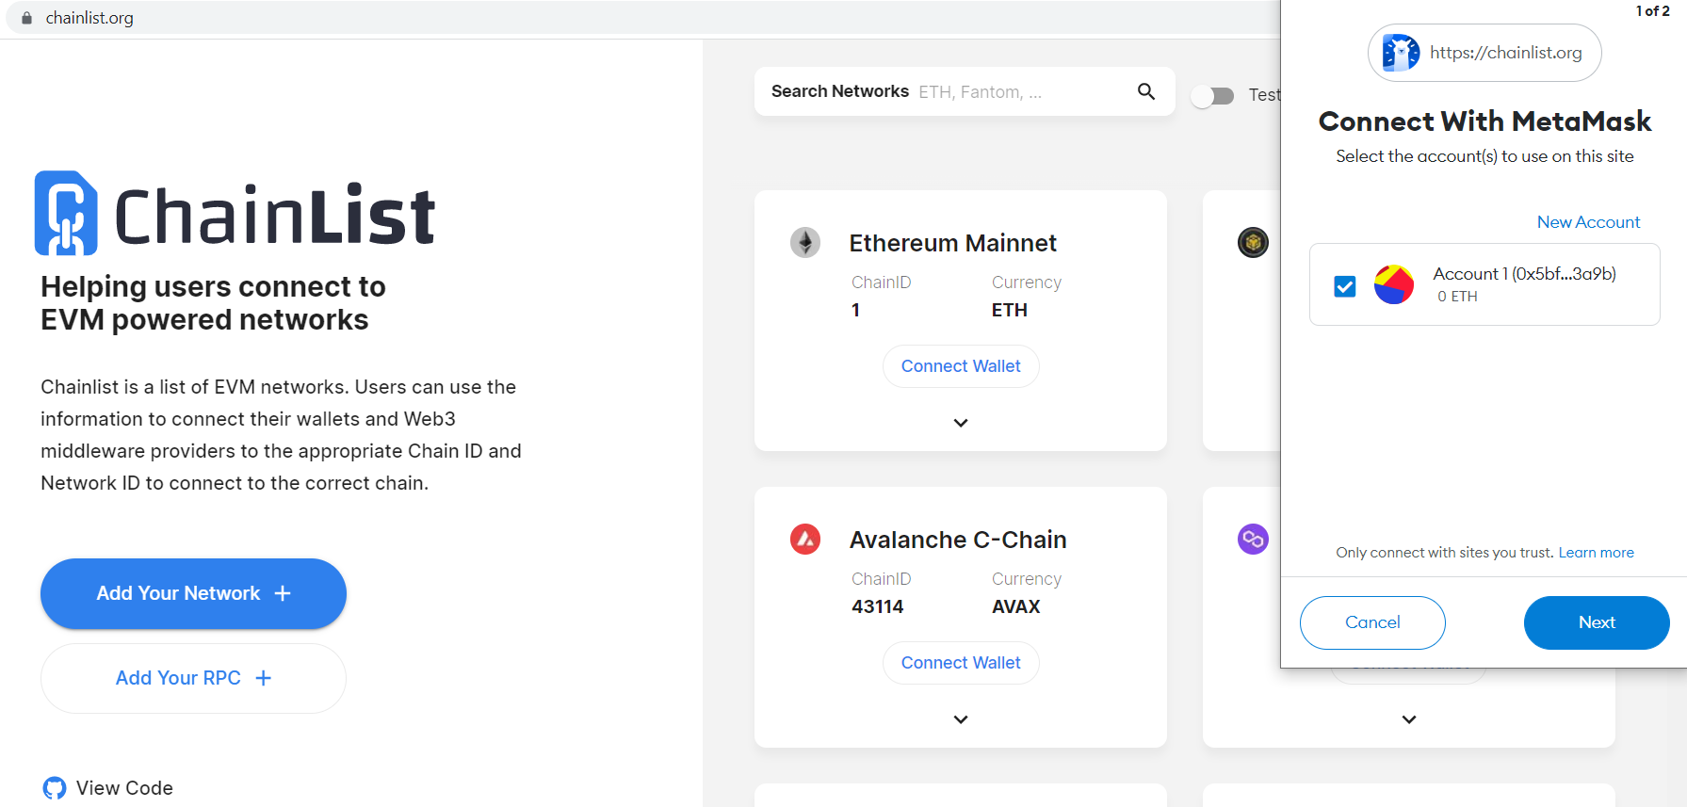
Task: Click the Account 1 (0x5bf...3a9b) label
Action: (1524, 274)
